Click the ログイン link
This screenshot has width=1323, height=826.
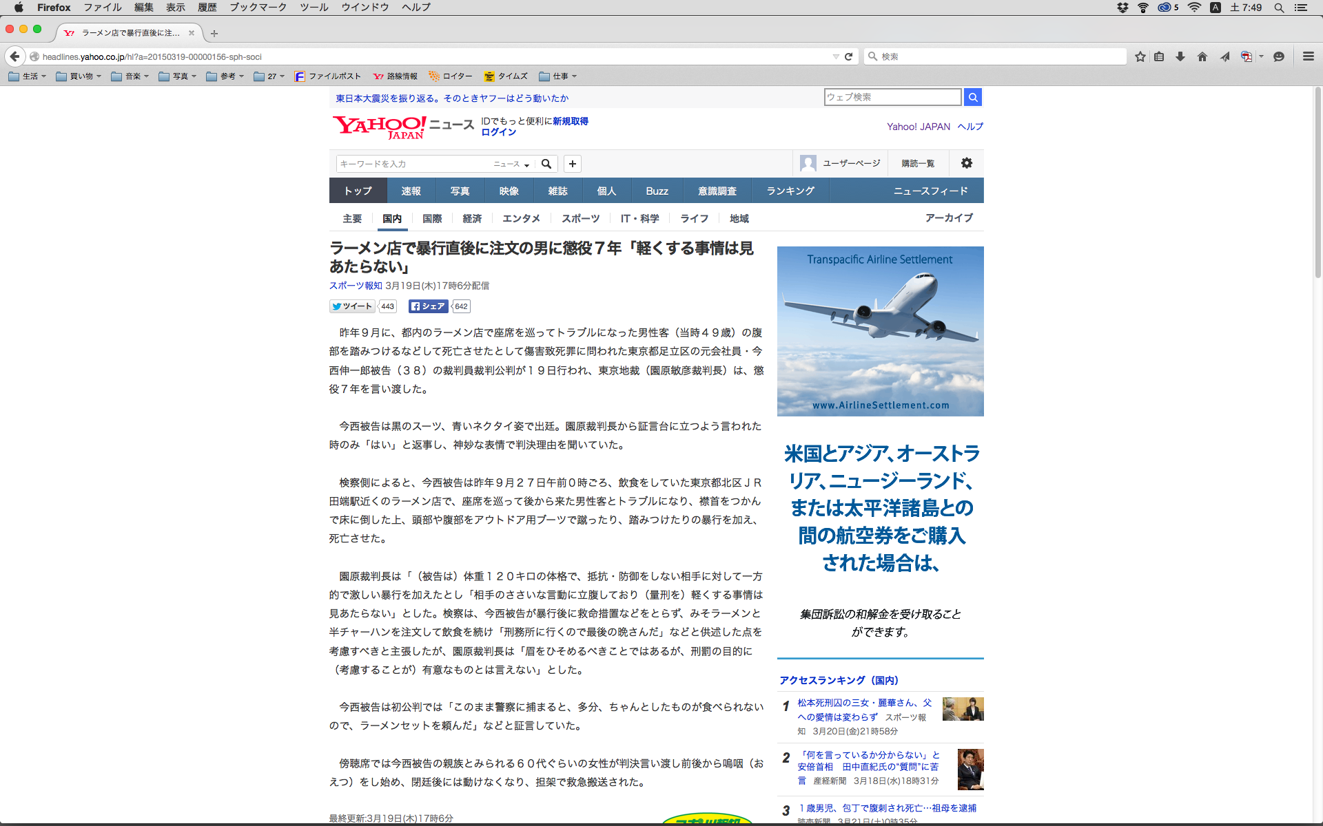[x=498, y=132]
